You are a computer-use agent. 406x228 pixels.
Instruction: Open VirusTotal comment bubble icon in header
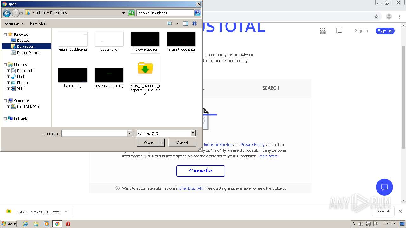(339, 31)
